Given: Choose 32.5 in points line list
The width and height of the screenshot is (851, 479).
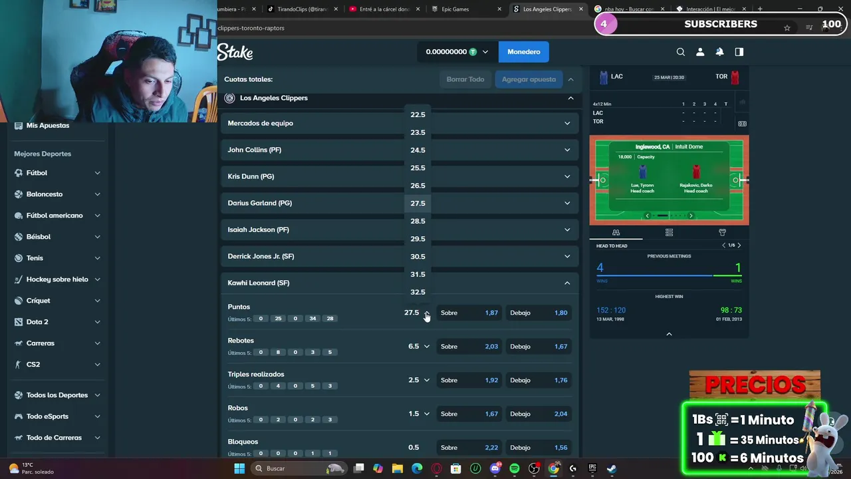Looking at the screenshot, I should (x=418, y=292).
